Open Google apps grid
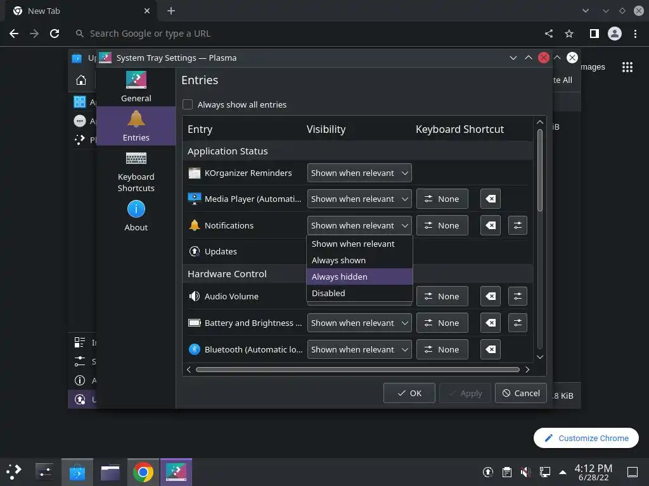Viewport: 649px width, 486px height. pos(627,67)
